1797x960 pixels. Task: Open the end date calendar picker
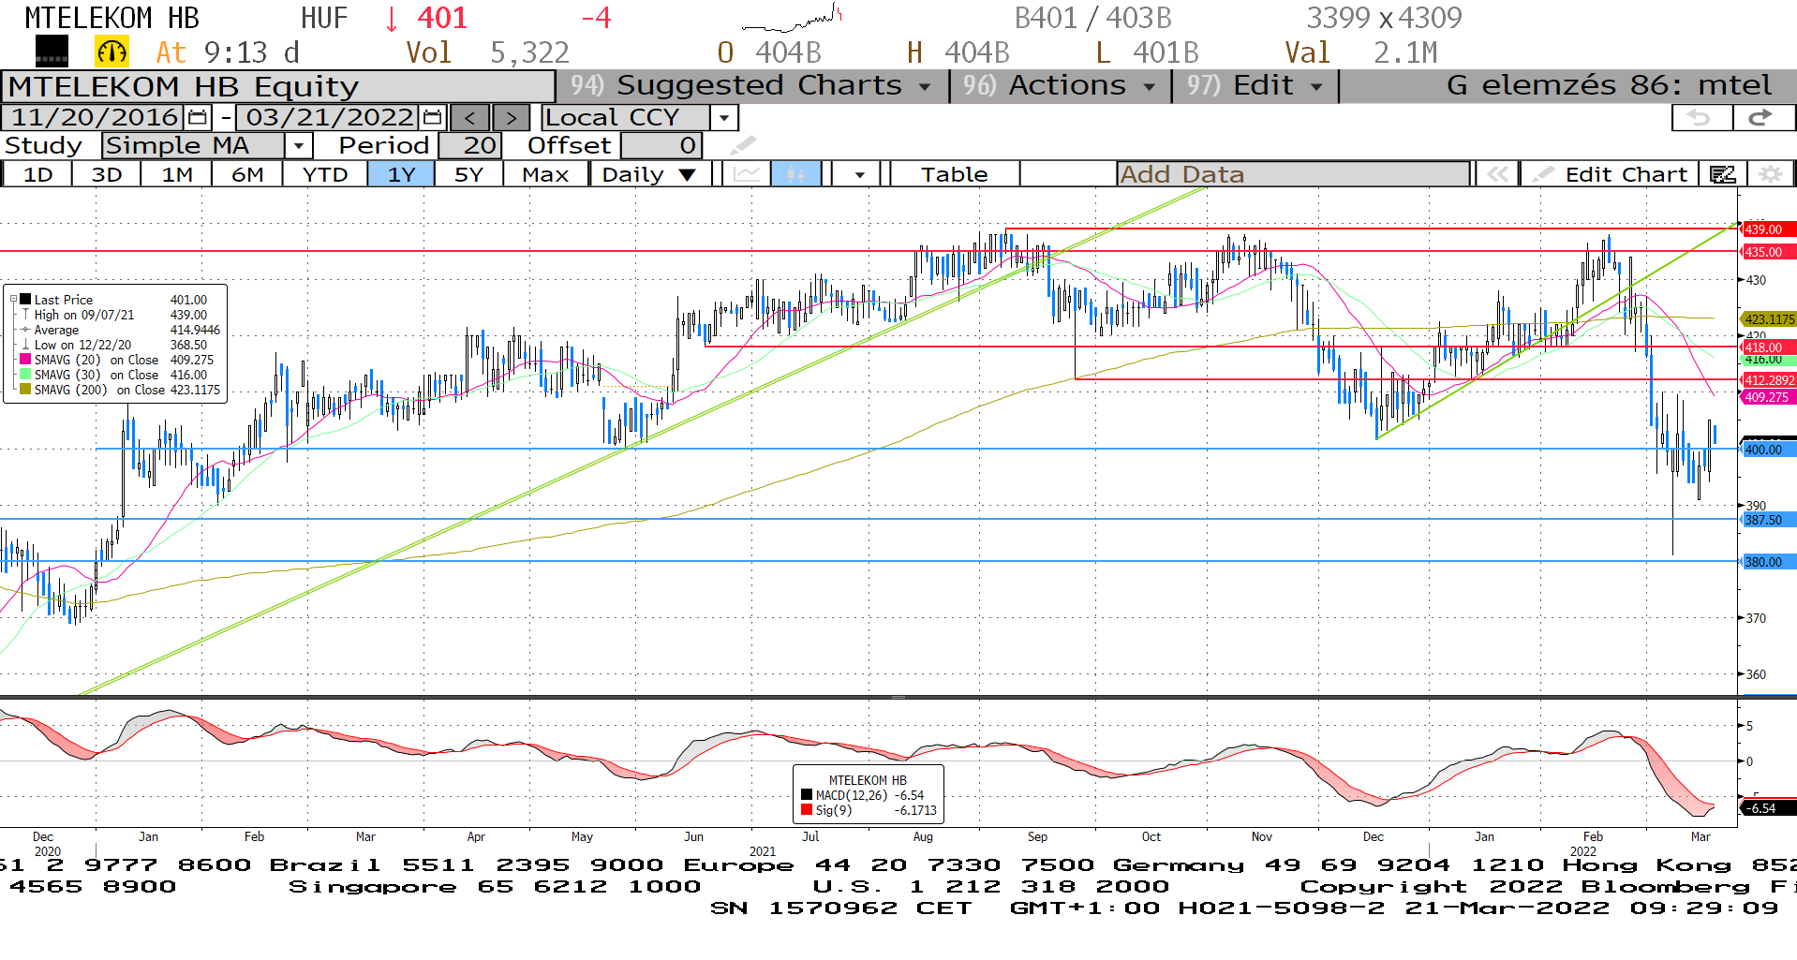[x=432, y=117]
